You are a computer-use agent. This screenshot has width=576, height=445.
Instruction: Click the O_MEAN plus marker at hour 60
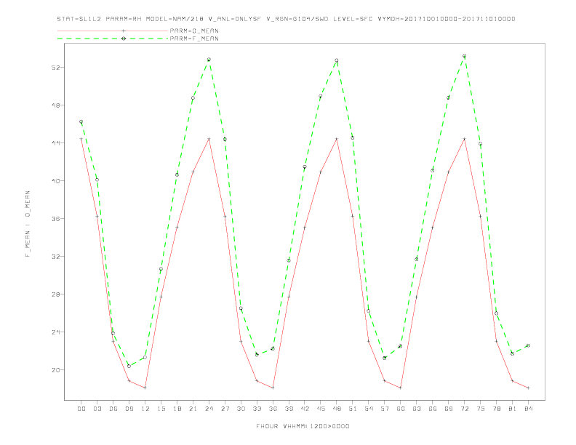pyautogui.click(x=401, y=388)
